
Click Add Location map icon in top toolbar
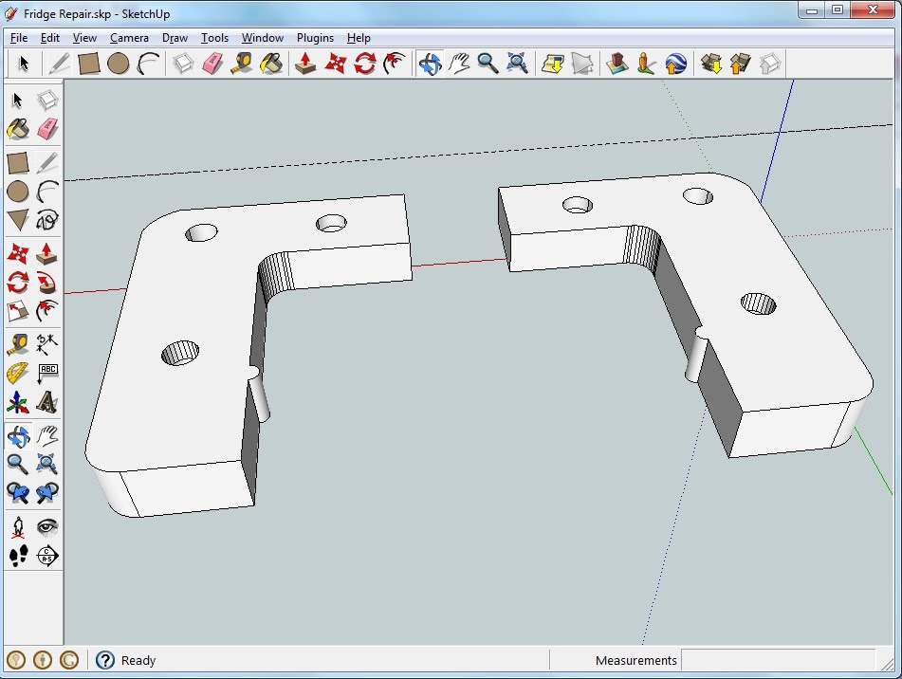coord(553,64)
